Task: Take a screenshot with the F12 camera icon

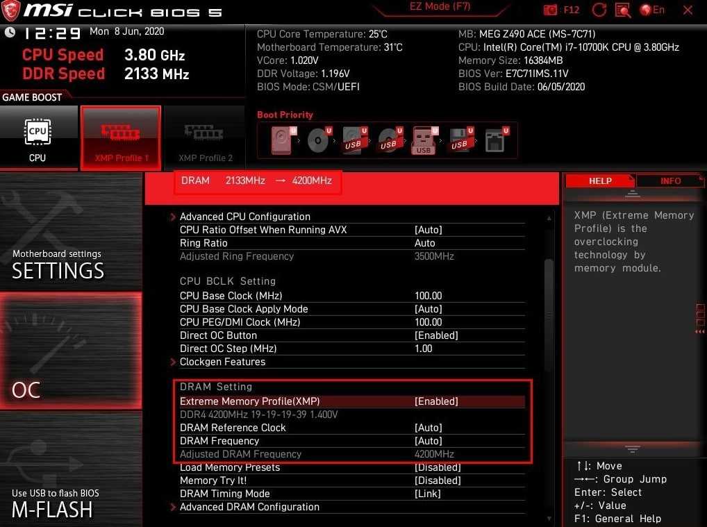Action: (x=551, y=10)
